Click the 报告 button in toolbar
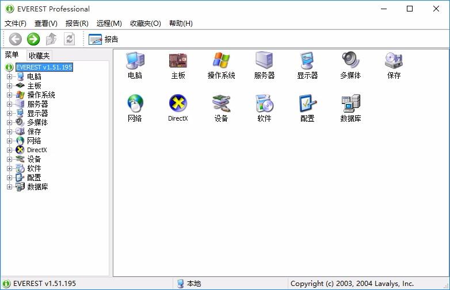Viewport: 450px width, 290px height. pyautogui.click(x=104, y=39)
